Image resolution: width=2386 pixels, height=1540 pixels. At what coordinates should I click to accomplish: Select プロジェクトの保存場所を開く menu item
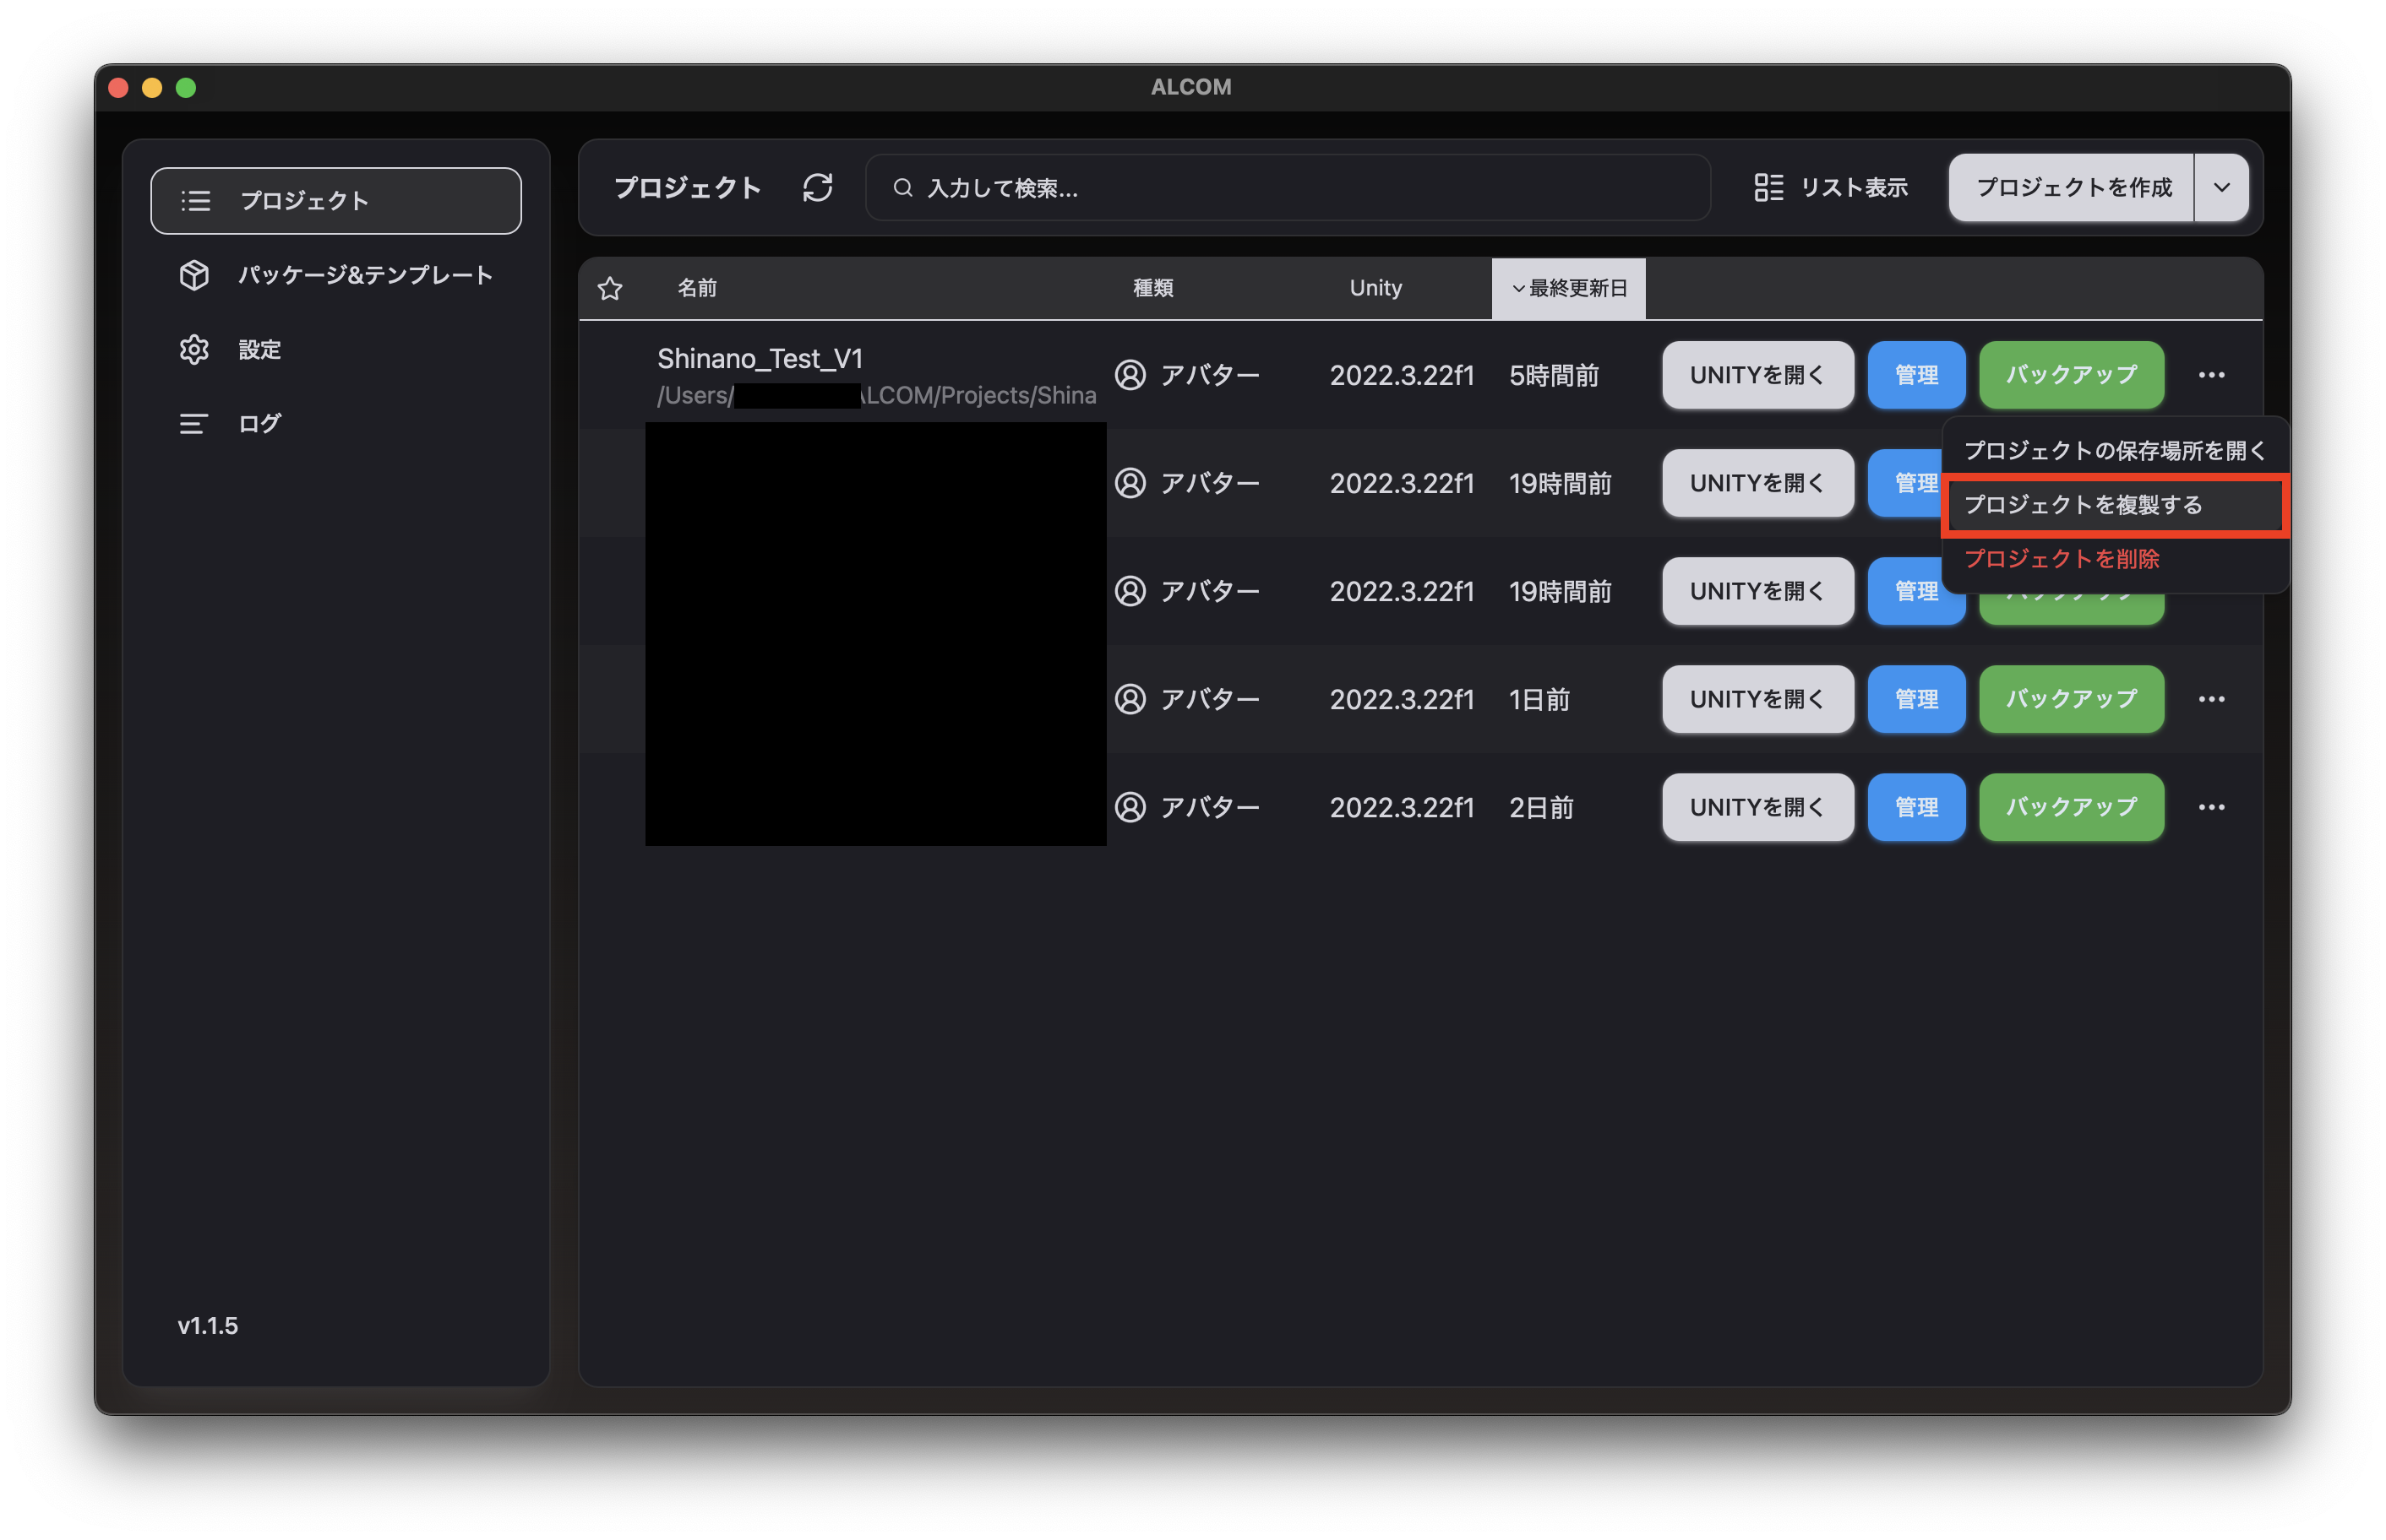(x=2113, y=451)
